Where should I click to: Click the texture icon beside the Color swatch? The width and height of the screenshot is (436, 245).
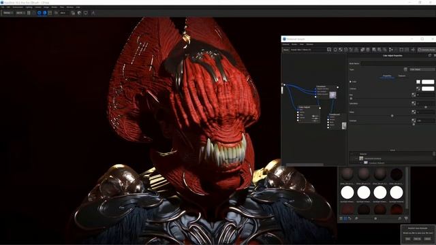click(418, 82)
